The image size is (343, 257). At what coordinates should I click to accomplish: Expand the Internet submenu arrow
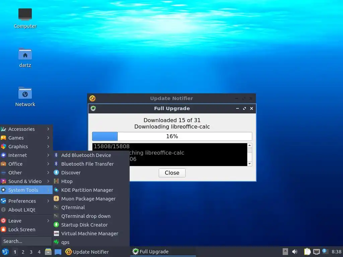[x=48, y=155]
